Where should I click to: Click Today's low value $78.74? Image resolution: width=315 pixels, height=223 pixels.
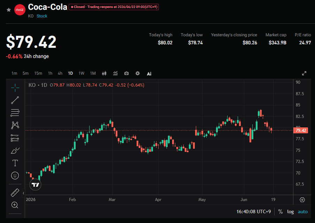pos(195,43)
